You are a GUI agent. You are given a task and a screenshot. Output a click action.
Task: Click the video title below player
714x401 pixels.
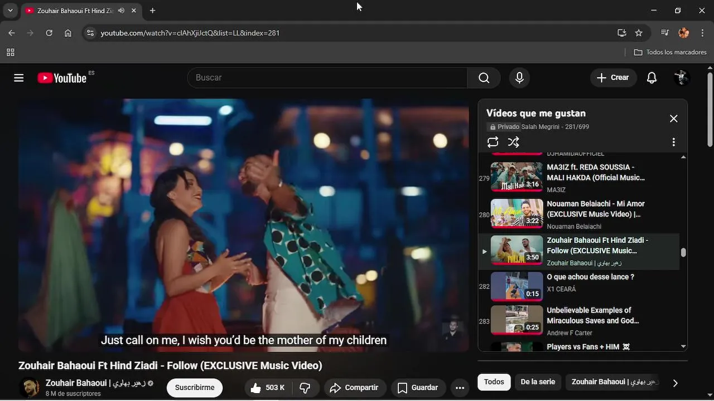point(170,366)
